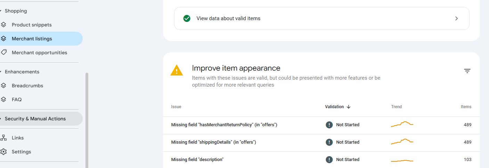
Task: Sort by Validation column arrow
Action: click(x=349, y=107)
